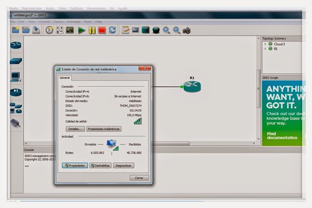Open the Edit menu in GNS3
The height and width of the screenshot is (208, 312).
[x=21, y=22]
